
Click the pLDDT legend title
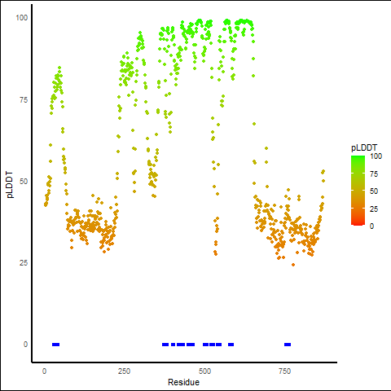(364, 148)
